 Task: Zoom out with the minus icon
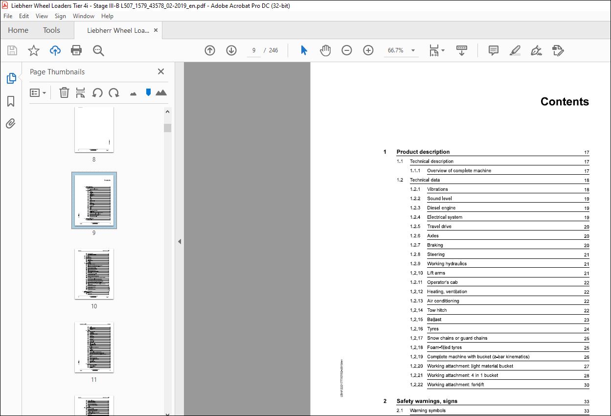347,50
